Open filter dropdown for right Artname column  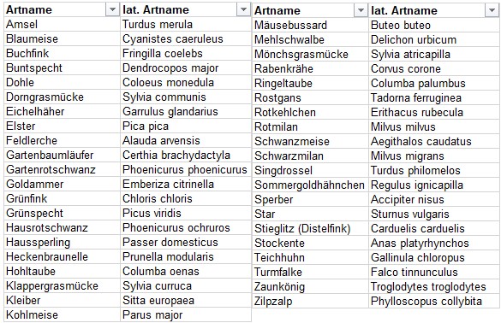pyautogui.click(x=361, y=10)
